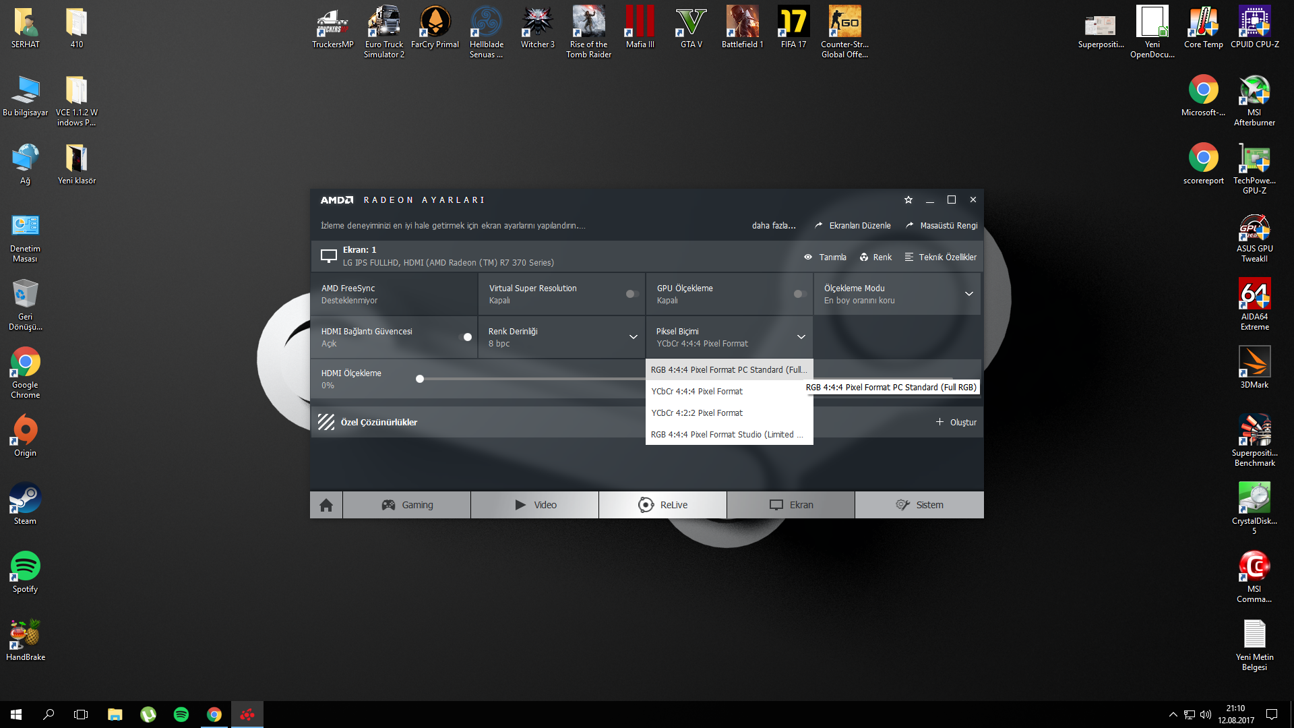Click the AMD FreeSync Desteklenmiyor tile

click(394, 294)
